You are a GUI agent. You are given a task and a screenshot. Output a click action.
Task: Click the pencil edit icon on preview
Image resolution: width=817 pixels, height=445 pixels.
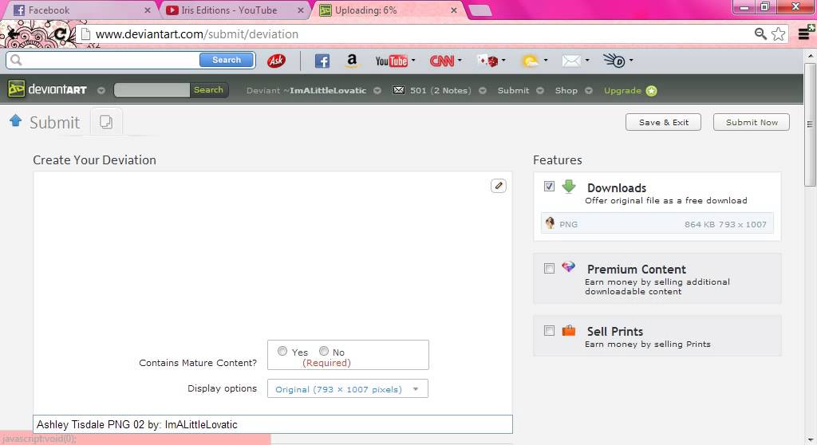pos(499,186)
